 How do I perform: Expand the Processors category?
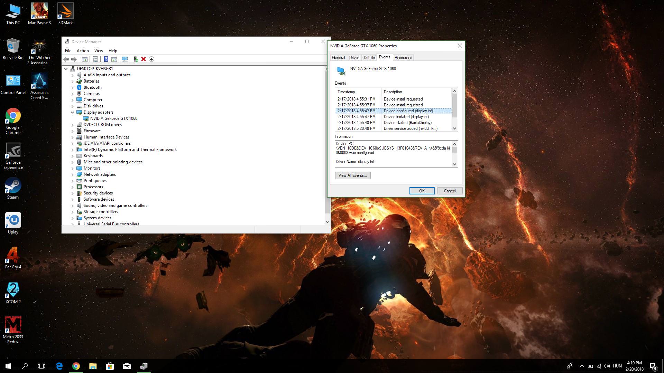pos(72,187)
